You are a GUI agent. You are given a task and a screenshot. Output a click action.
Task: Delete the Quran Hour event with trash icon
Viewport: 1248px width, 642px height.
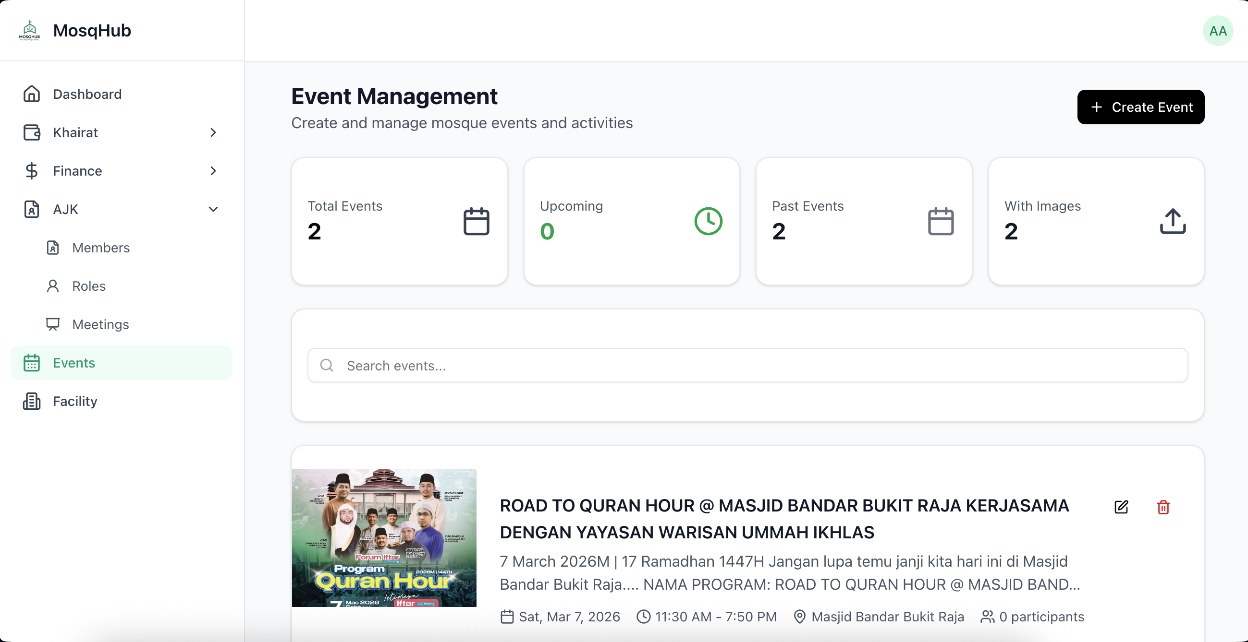1162,507
